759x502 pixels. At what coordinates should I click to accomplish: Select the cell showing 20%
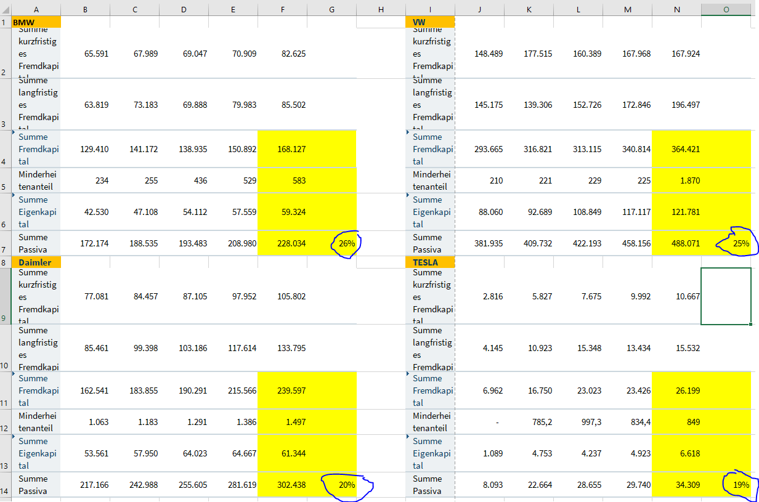click(331, 485)
